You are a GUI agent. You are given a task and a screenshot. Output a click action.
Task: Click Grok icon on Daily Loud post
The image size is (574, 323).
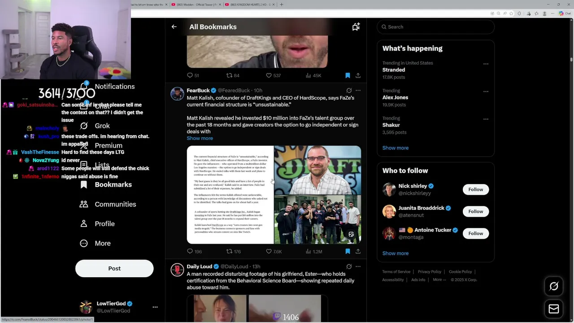[349, 266]
